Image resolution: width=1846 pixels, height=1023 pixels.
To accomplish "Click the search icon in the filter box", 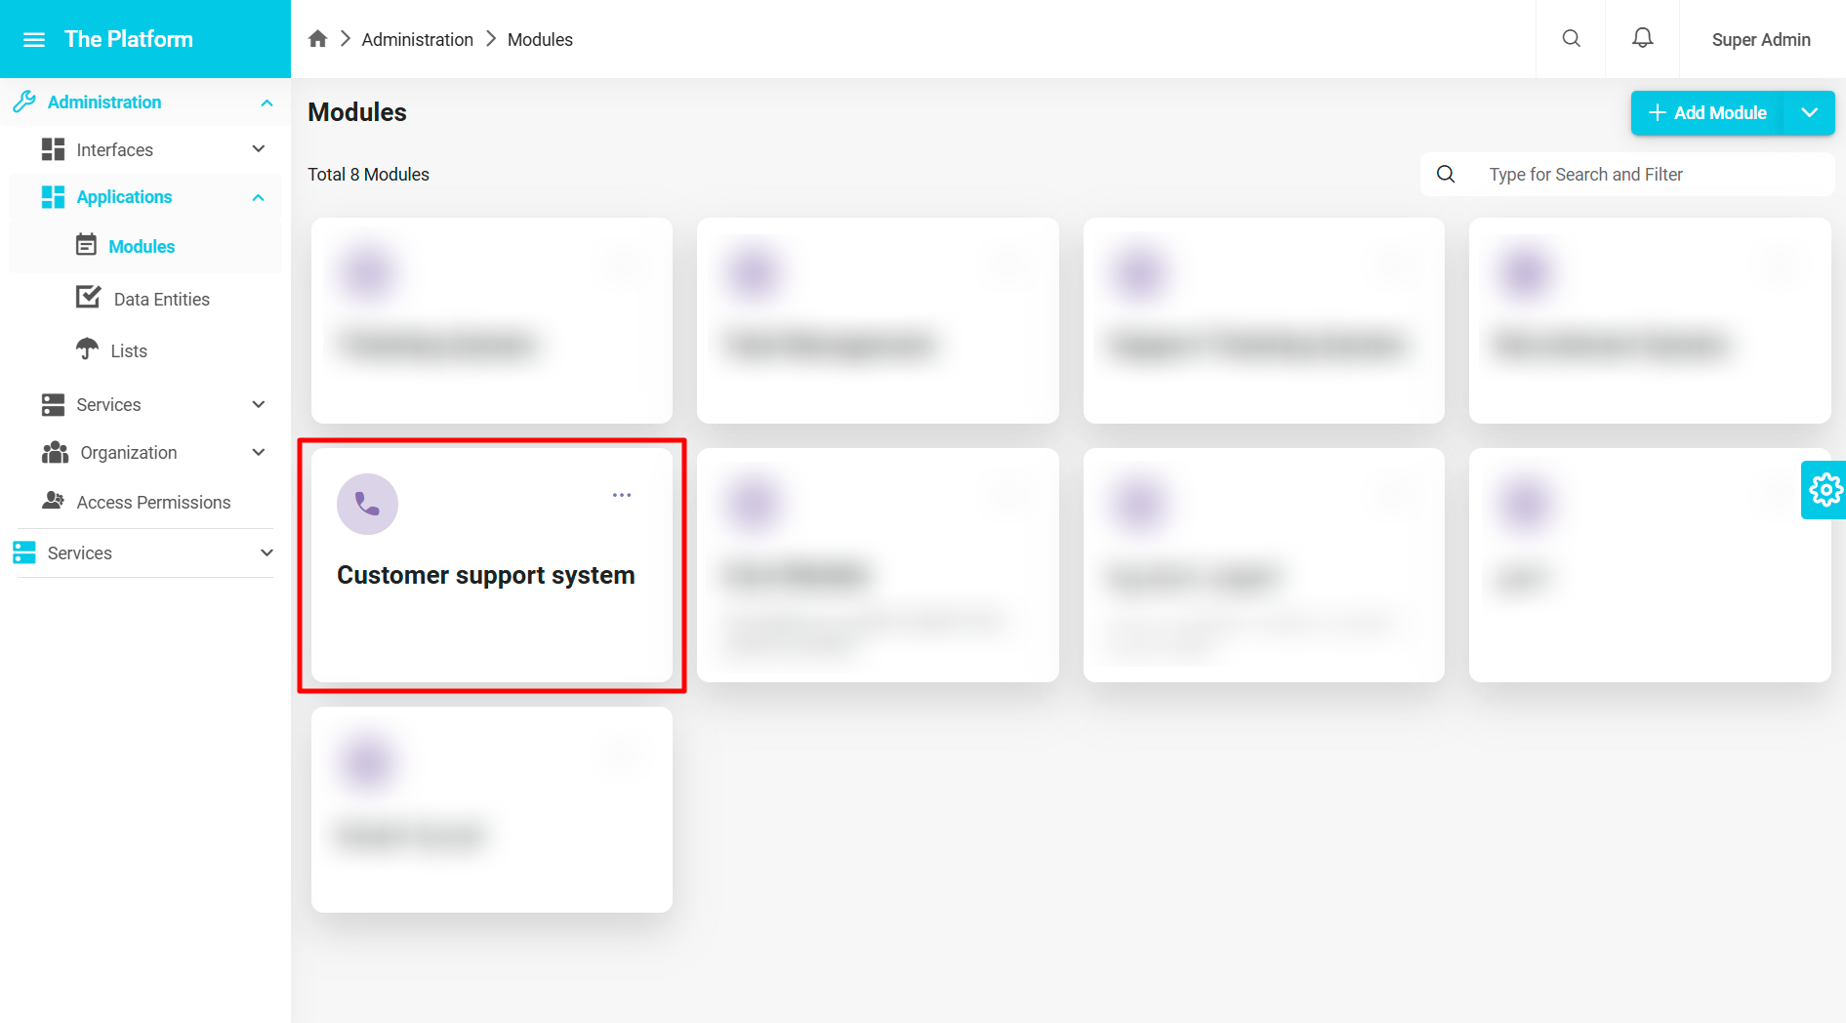I will [1446, 175].
